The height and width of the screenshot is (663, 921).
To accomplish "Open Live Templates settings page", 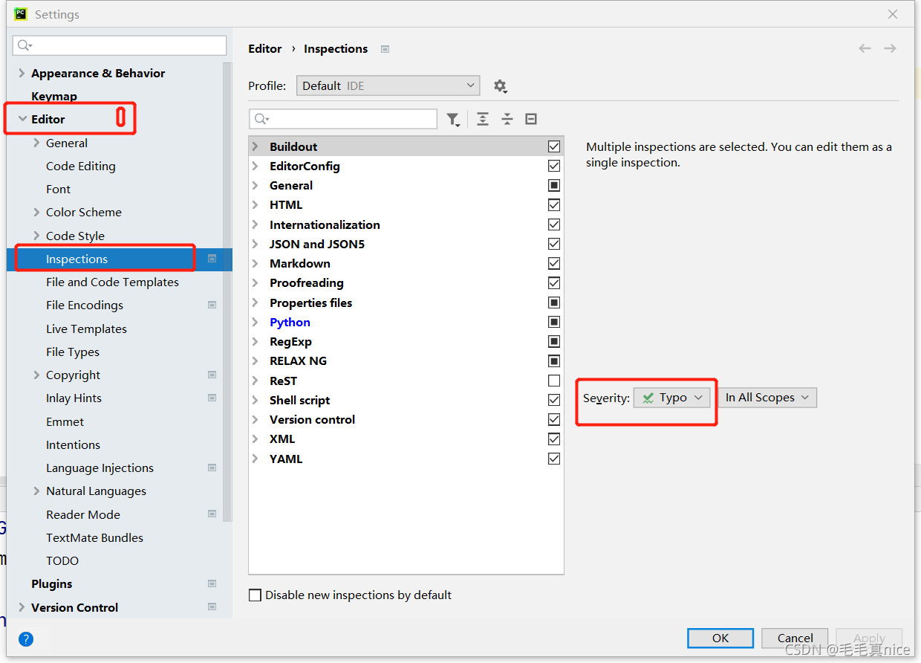I will pyautogui.click(x=86, y=329).
